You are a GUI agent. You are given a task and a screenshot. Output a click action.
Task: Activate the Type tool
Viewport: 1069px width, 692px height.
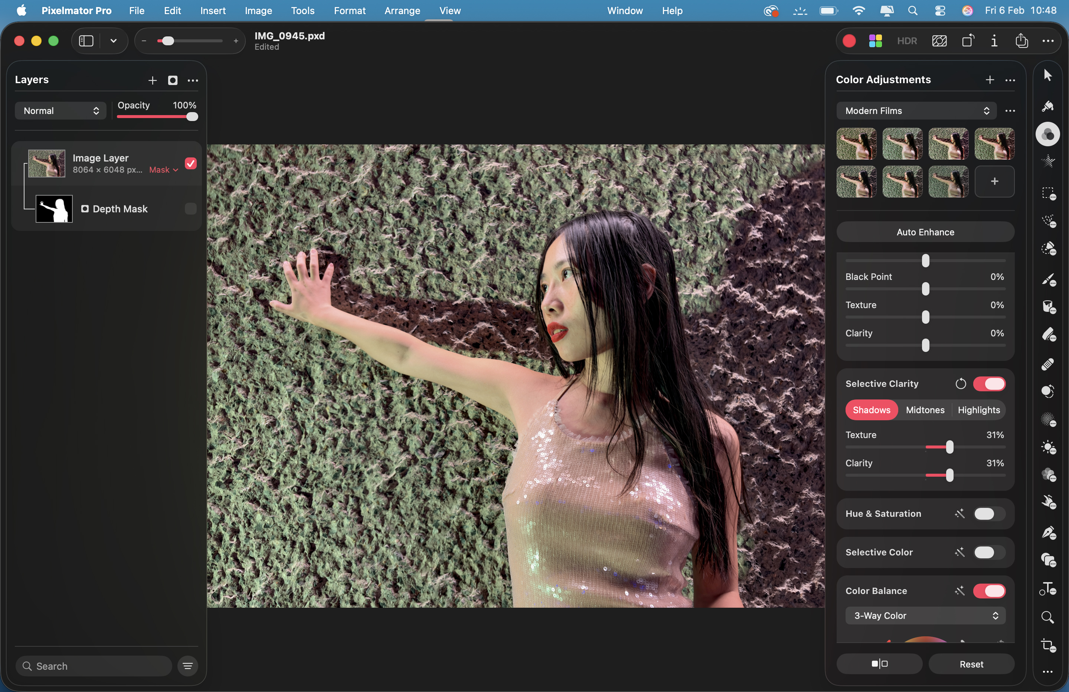point(1048,589)
